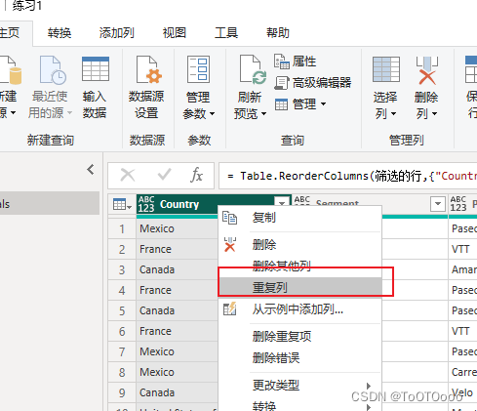Expand the 选择列 dropdown arrow
477x411 pixels.
(393, 113)
